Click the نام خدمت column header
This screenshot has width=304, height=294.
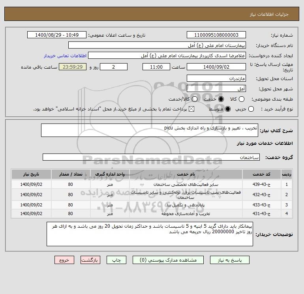[x=186, y=174]
